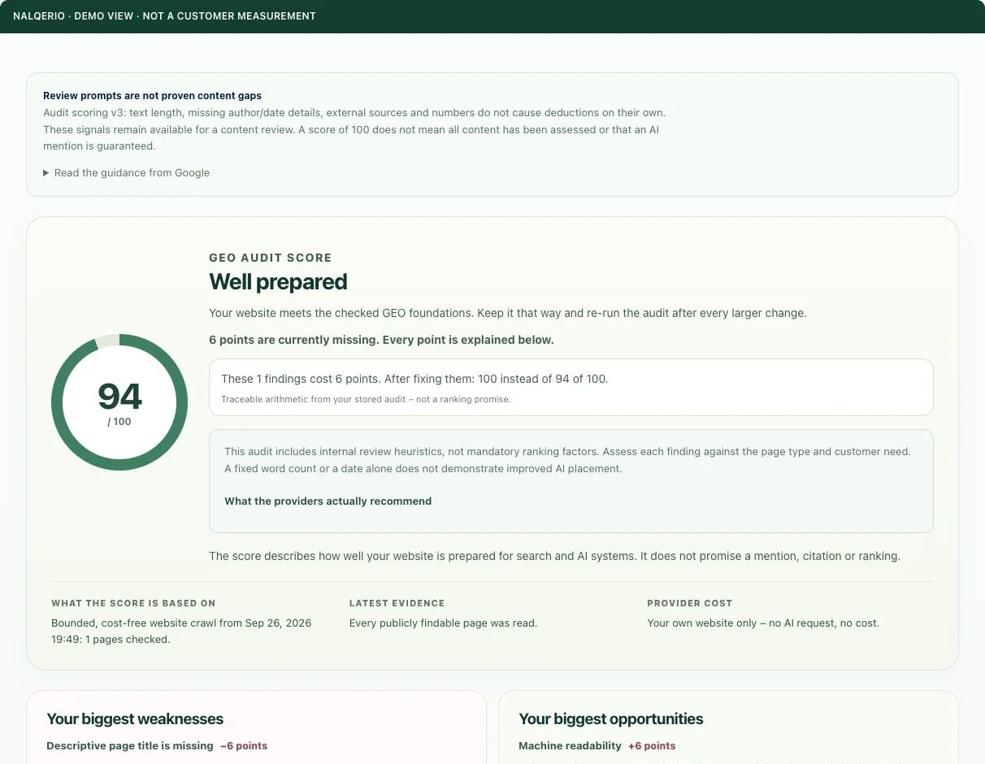
Task: Click "Audit scoring v3" explanation text
Action: pos(354,129)
